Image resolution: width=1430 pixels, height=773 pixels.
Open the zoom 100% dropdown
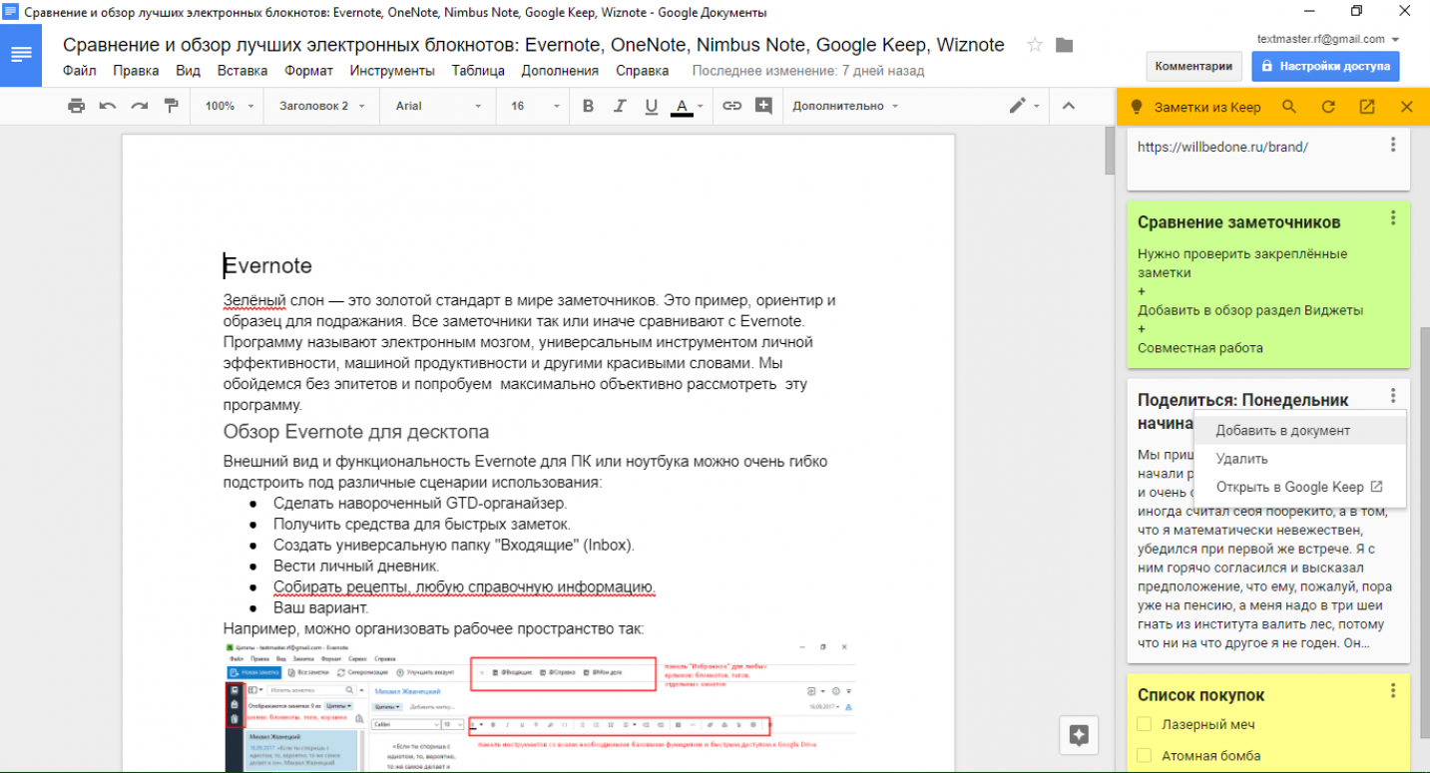coord(229,106)
